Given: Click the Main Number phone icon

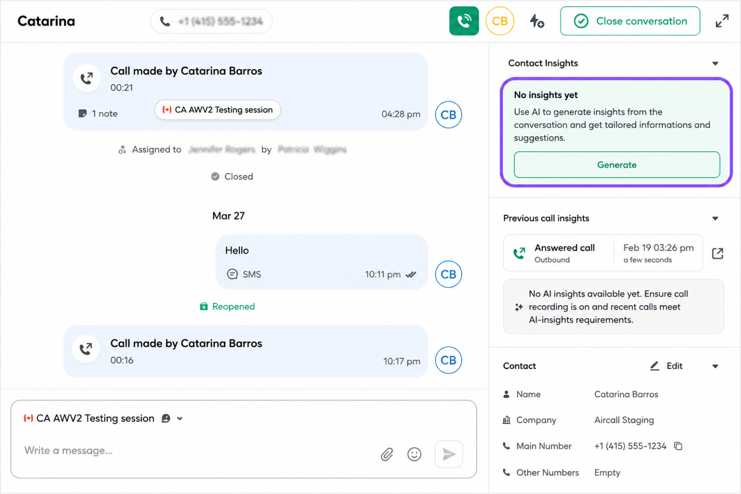Looking at the screenshot, I should [x=506, y=446].
